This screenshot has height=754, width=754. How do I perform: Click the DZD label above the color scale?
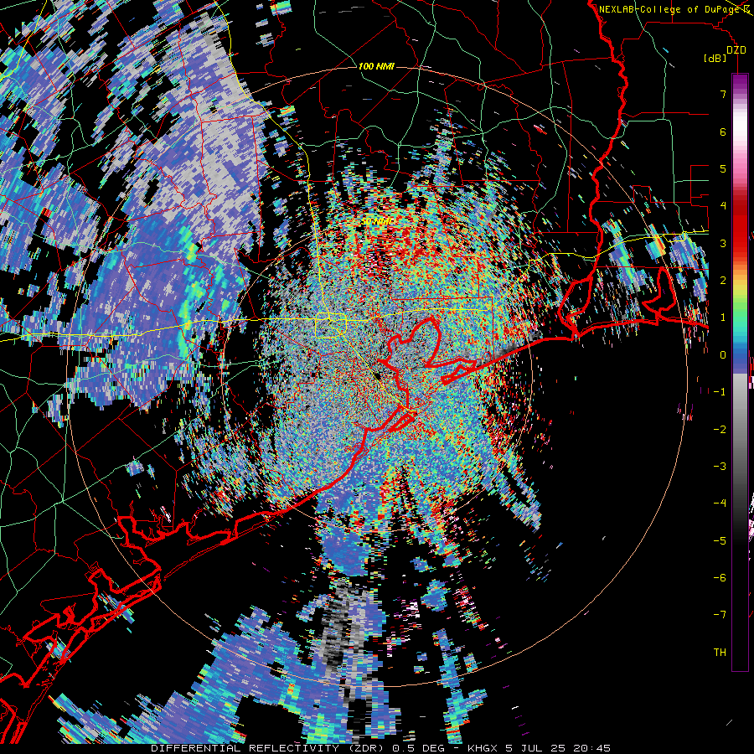click(736, 50)
